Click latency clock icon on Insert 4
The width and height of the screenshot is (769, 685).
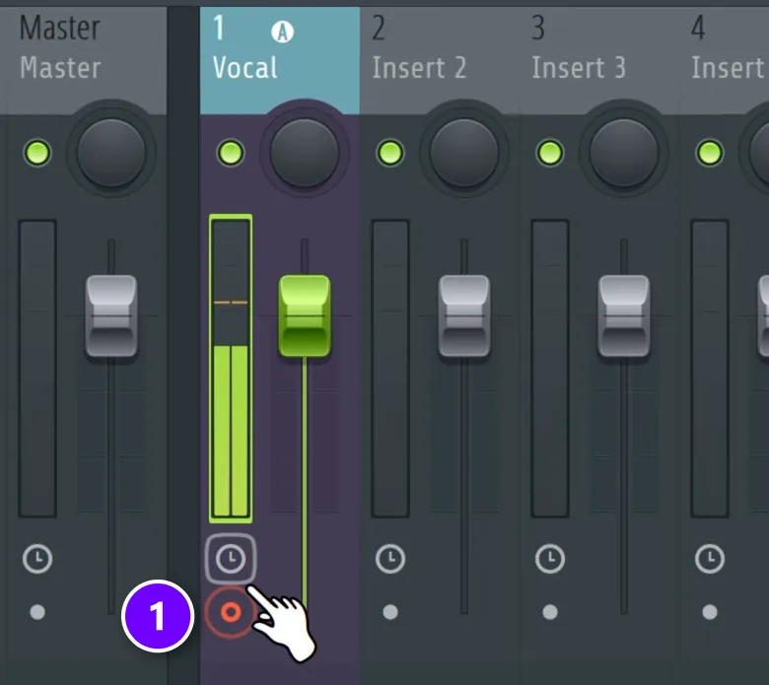[710, 559]
